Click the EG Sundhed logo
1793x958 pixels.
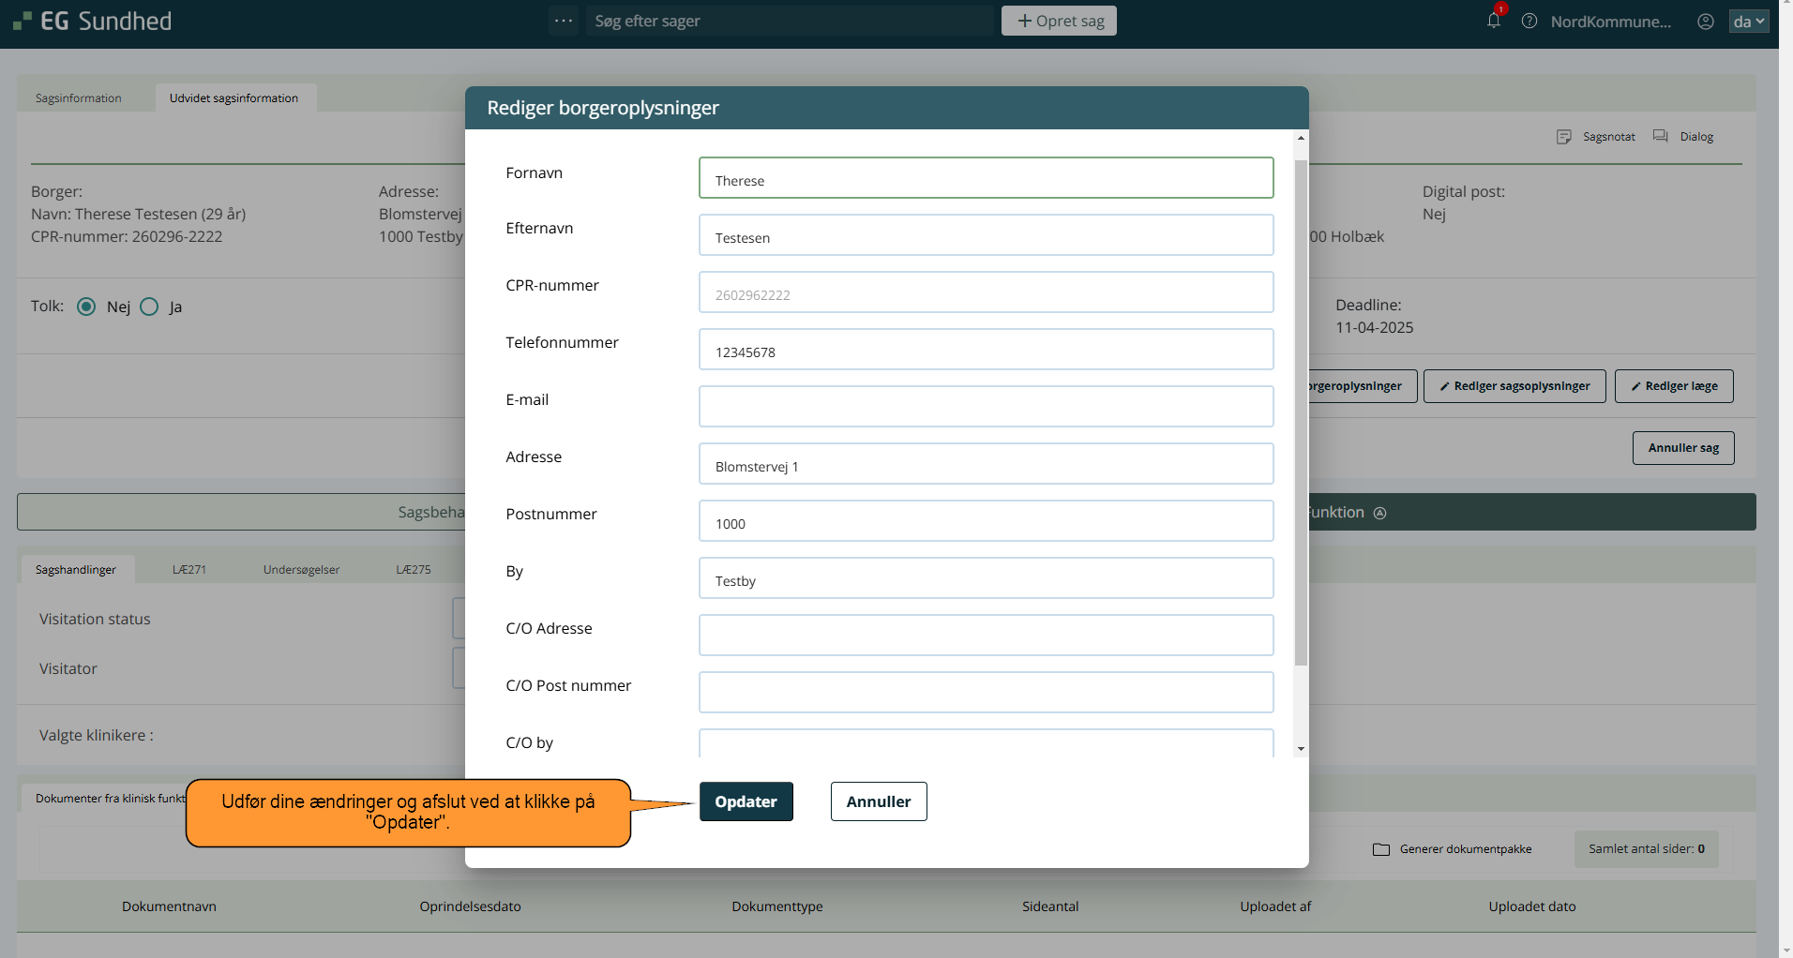point(93,21)
